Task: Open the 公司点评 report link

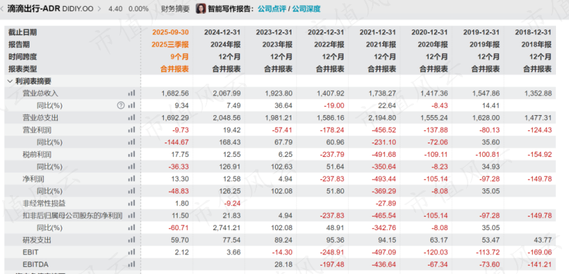Action: click(x=272, y=9)
